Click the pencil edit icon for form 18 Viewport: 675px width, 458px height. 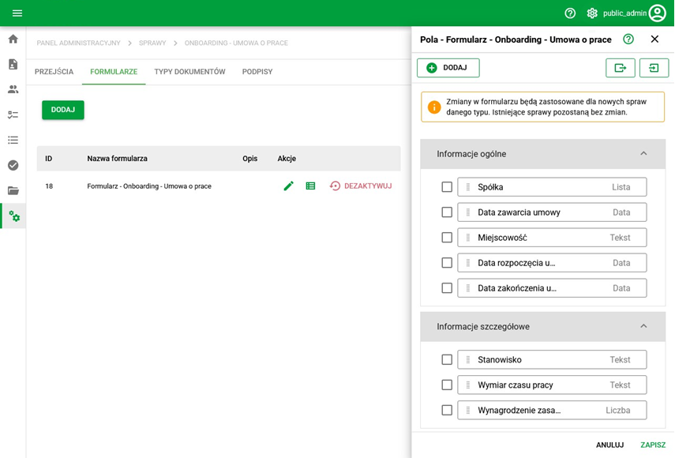pyautogui.click(x=289, y=186)
